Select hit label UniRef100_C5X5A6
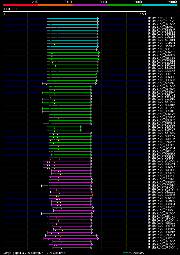The height and width of the screenshot is (255, 180). [x=161, y=195]
